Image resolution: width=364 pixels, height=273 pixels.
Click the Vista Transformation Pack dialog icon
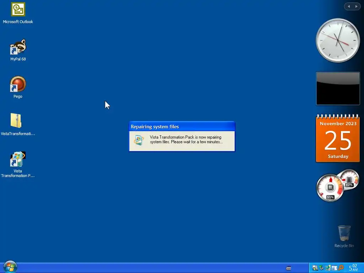point(139,140)
